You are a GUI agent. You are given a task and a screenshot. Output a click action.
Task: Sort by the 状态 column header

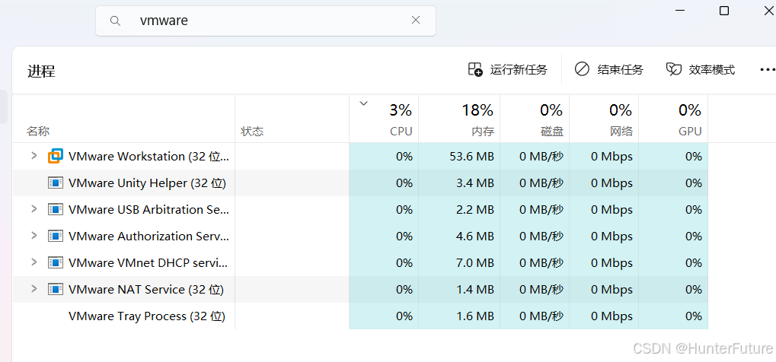pyautogui.click(x=252, y=131)
